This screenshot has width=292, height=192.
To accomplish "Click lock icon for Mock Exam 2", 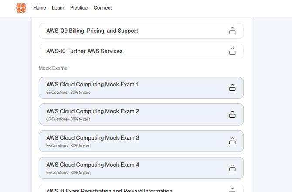I will click(x=232, y=115).
